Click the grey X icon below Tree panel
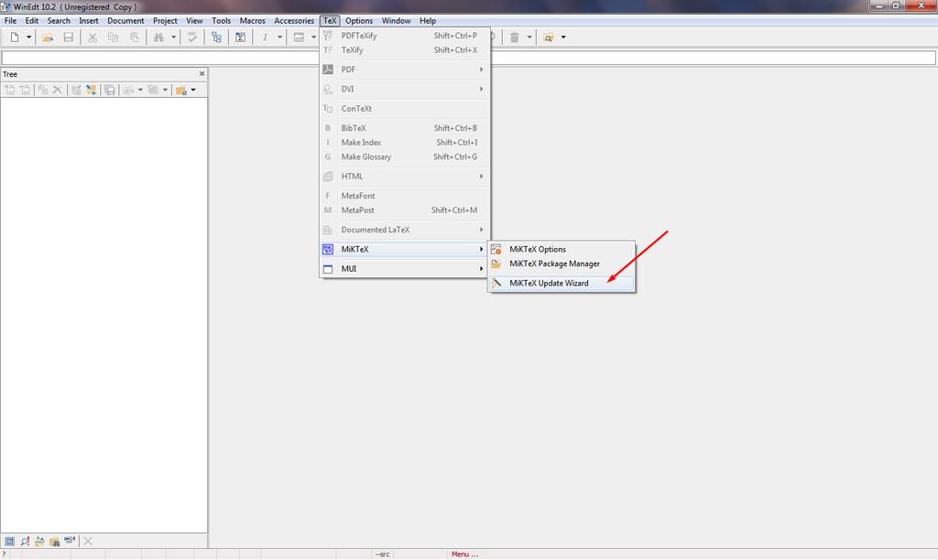The image size is (938, 560). 88,541
